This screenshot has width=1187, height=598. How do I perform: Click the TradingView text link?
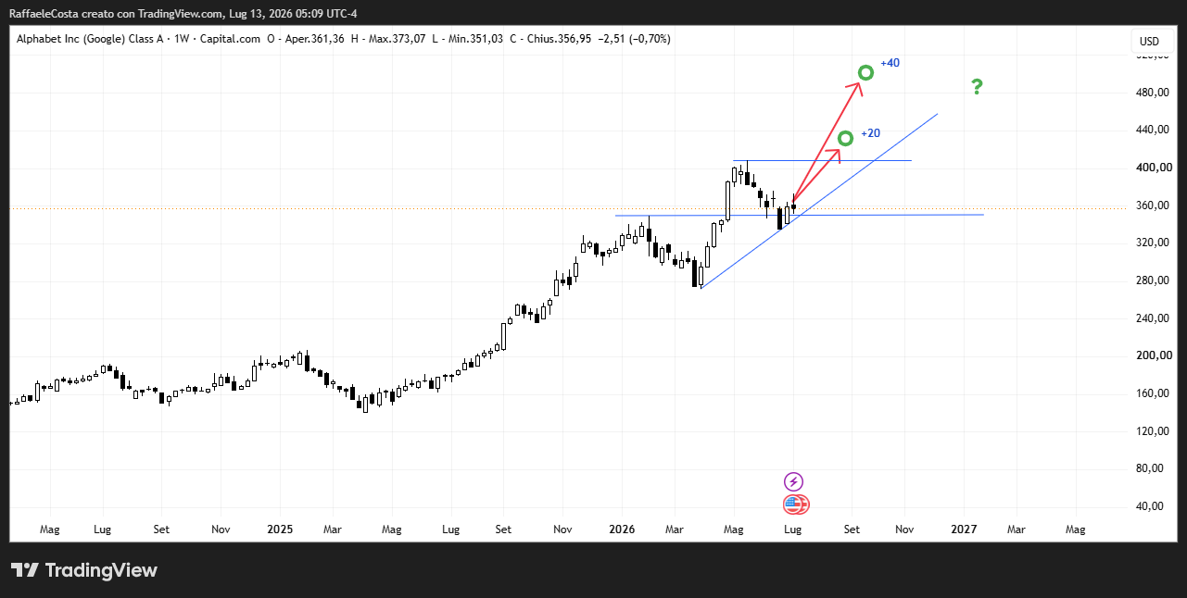coord(101,570)
